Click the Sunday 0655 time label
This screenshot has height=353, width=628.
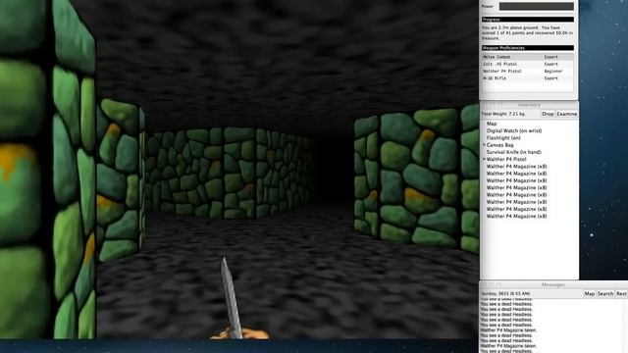(x=505, y=294)
